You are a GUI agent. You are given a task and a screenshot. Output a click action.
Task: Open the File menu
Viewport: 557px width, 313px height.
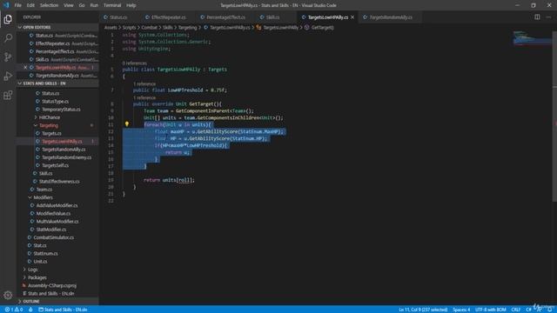[17, 5]
